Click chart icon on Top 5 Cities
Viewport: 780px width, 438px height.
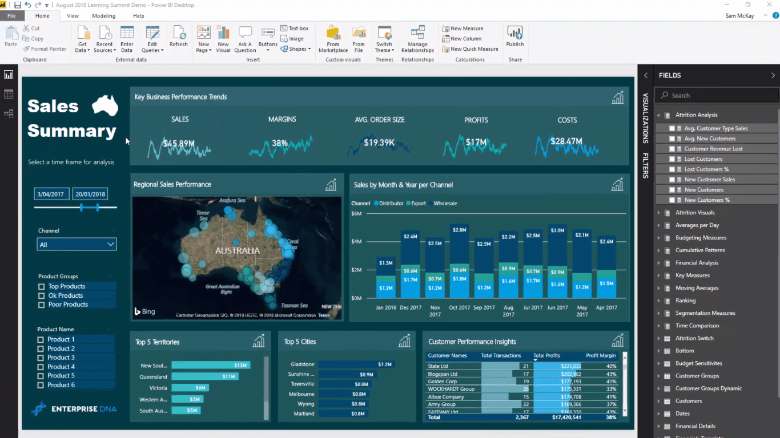[x=404, y=341]
